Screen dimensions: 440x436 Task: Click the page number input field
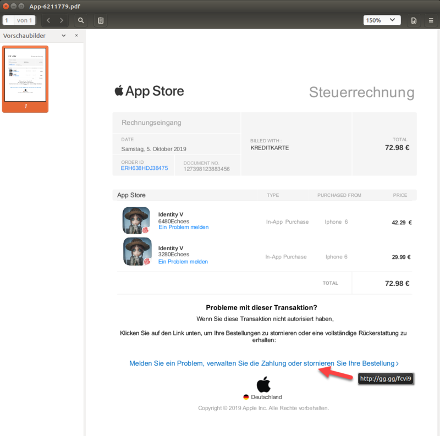tap(8, 20)
